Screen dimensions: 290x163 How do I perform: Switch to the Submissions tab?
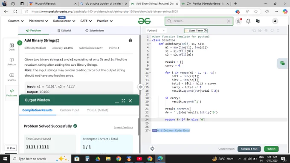[x=95, y=31]
